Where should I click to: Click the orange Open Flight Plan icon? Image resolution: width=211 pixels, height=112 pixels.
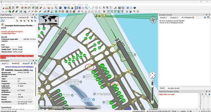coord(6,8)
